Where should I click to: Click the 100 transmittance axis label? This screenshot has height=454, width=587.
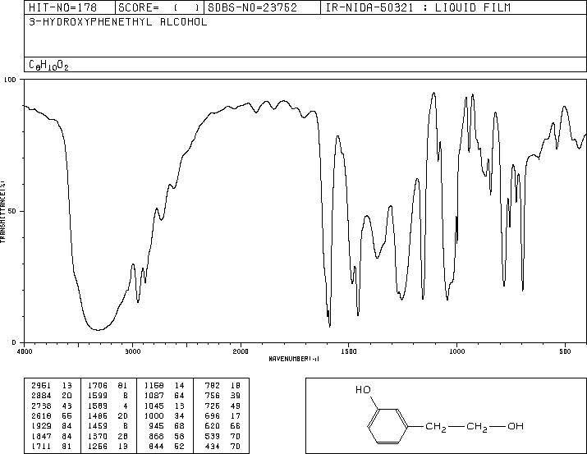(x=10, y=80)
